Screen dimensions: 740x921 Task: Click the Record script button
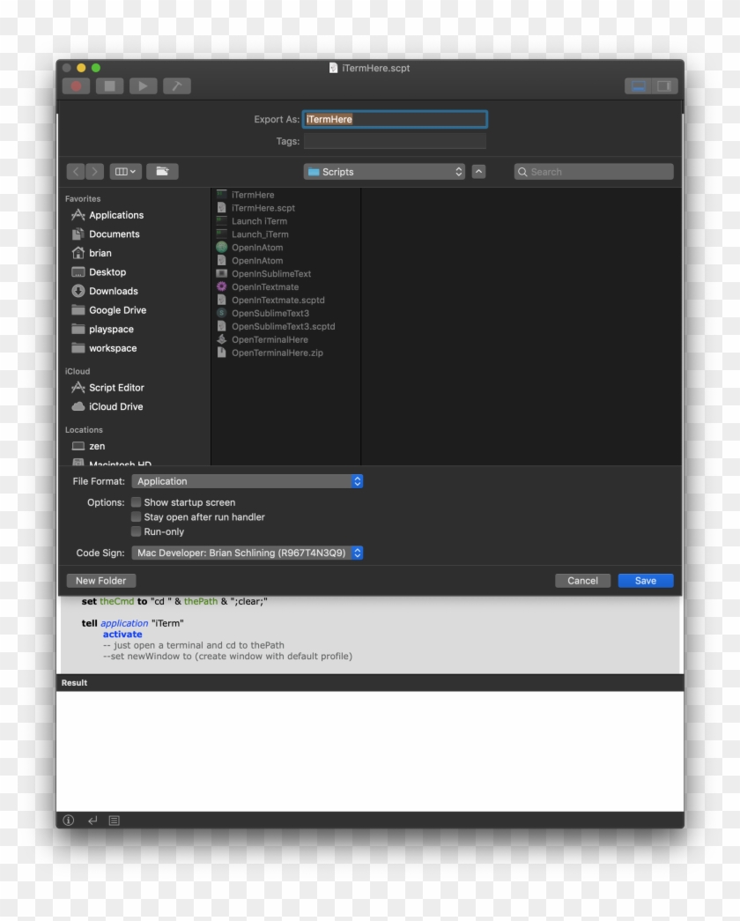pyautogui.click(x=76, y=85)
